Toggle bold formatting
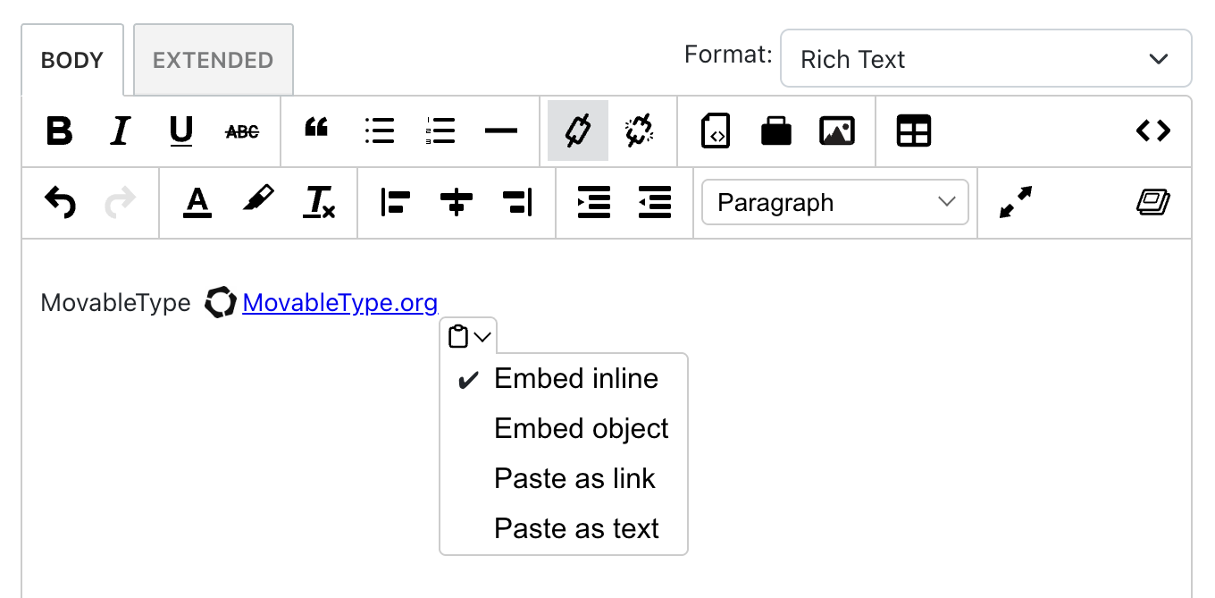This screenshot has height=598, width=1215. 59,131
